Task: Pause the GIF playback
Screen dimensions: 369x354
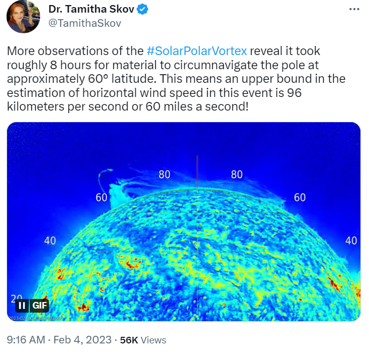Action: [x=22, y=306]
